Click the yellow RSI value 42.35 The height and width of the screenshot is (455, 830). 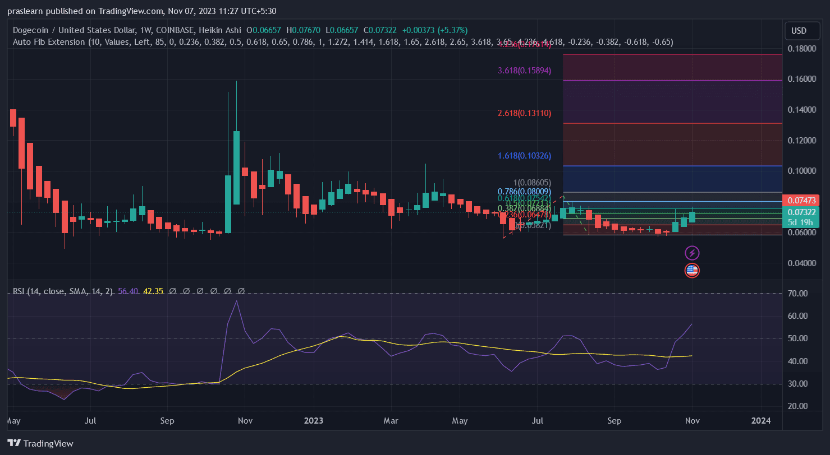point(153,291)
